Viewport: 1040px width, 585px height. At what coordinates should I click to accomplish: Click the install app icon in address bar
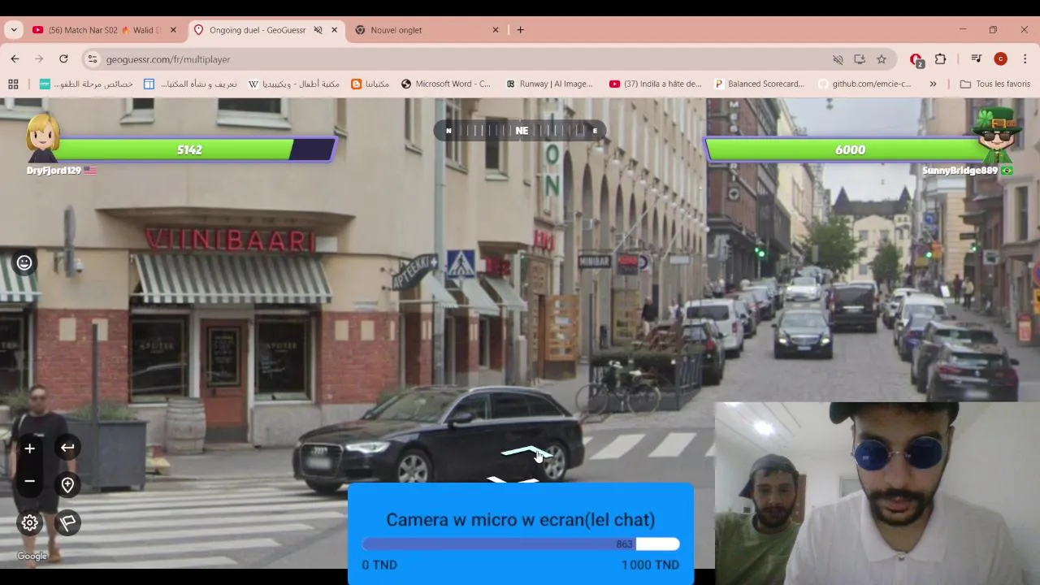(860, 59)
